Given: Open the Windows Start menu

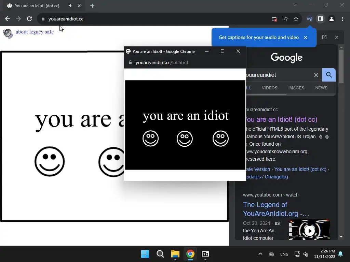Looking at the screenshot, I should (145, 254).
